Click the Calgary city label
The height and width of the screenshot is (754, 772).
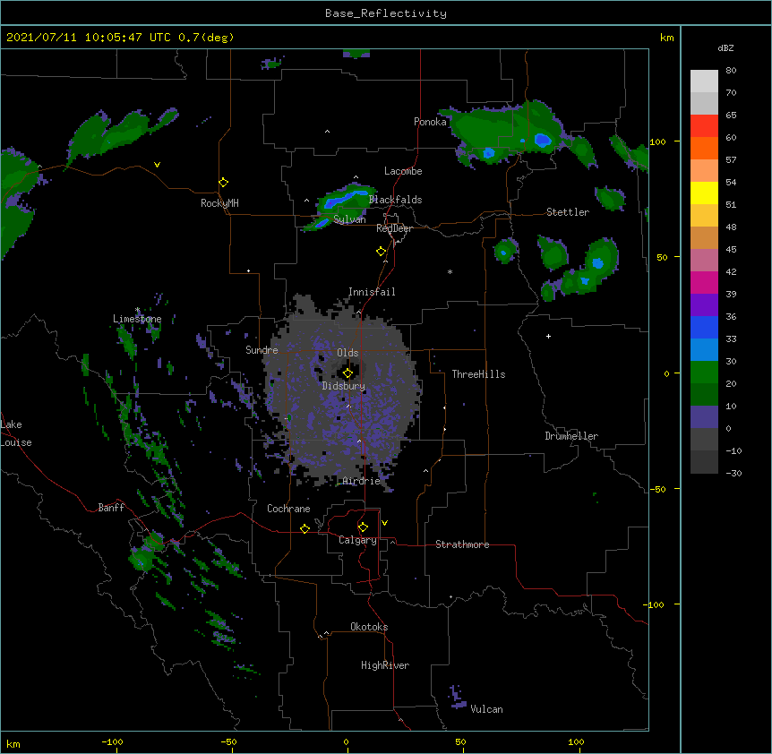(357, 540)
